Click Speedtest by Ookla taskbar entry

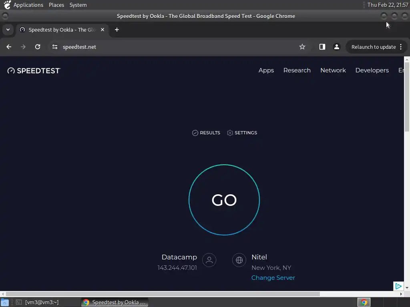115,302
